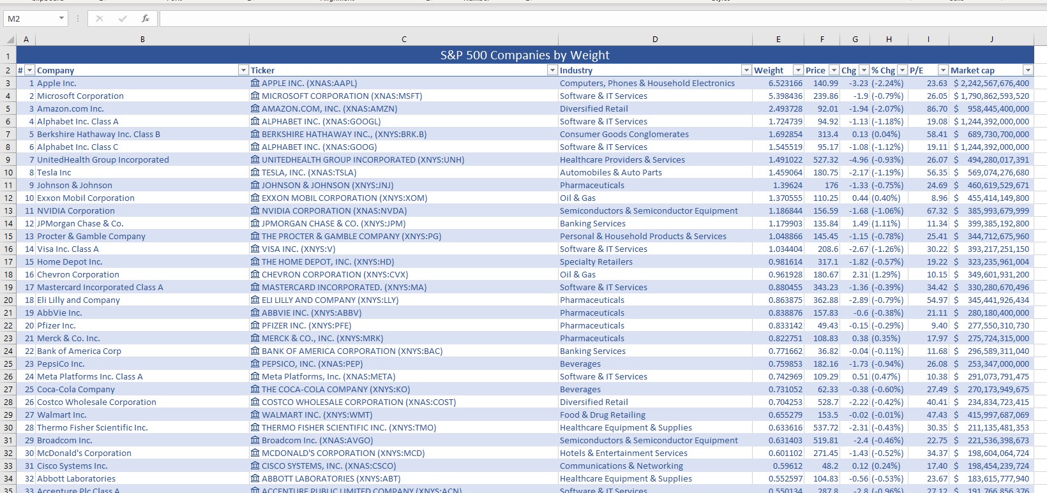This screenshot has height=493, width=1047.
Task: Click the stock icon beside JPMORGAN CHASE & CO.
Action: [x=255, y=223]
